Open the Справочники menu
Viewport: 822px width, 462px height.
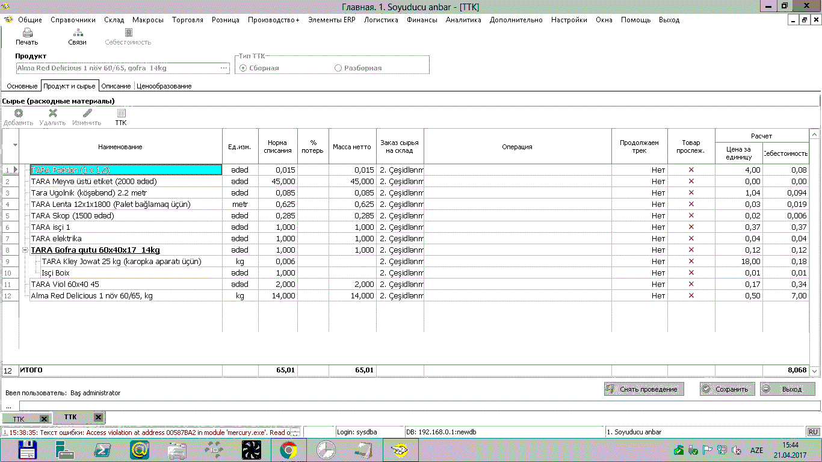(73, 20)
